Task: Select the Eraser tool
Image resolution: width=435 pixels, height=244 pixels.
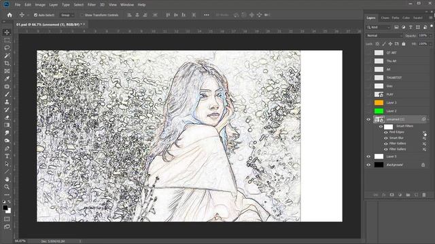Action: click(7, 117)
